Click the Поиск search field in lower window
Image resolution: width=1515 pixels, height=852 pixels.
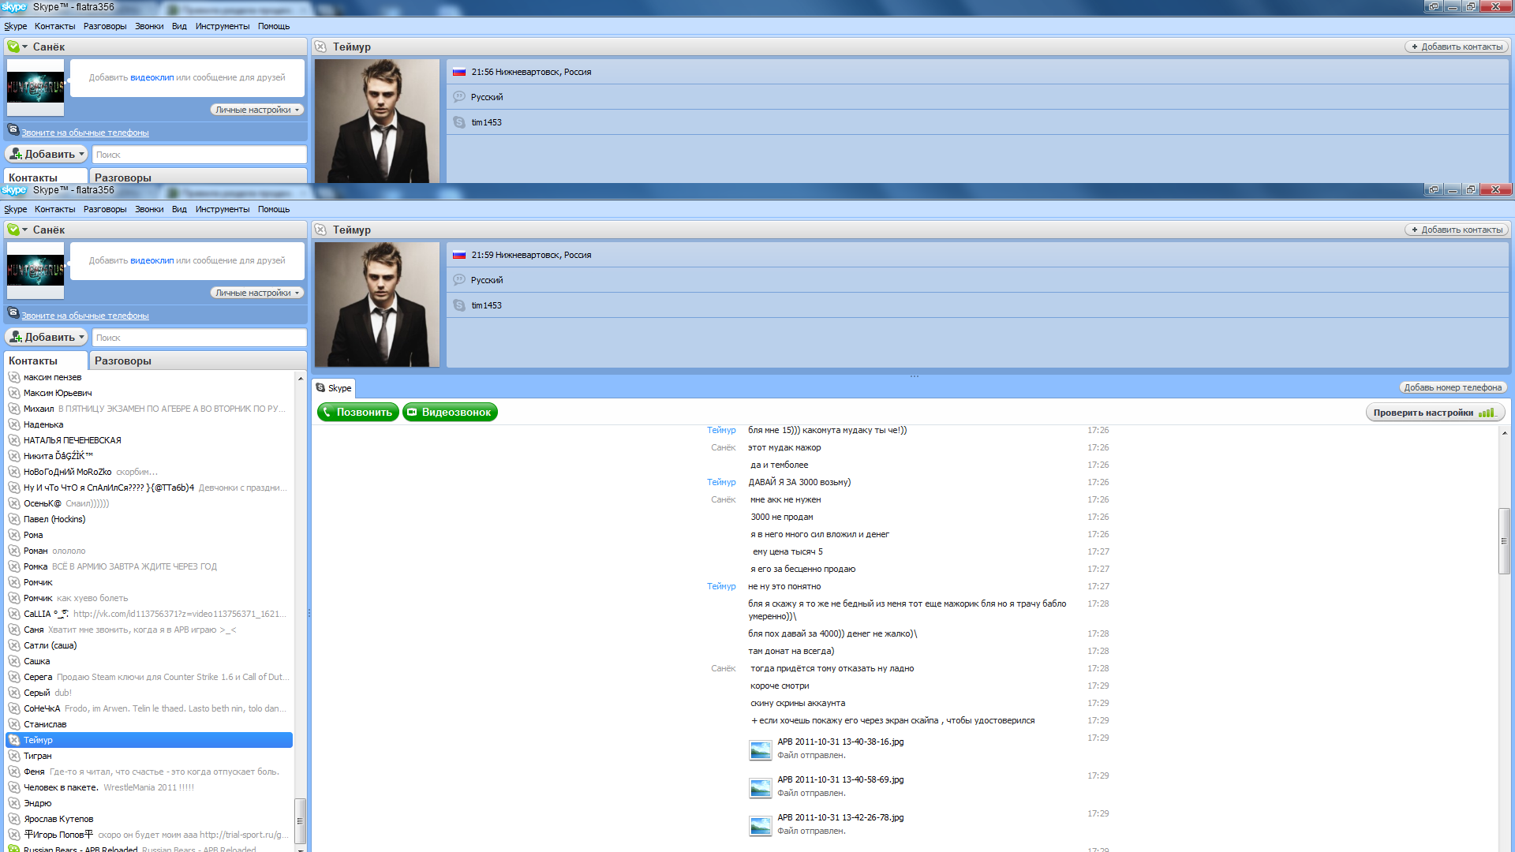click(200, 338)
